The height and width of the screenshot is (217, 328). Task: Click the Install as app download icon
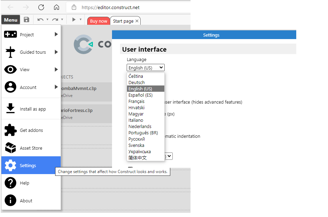click(x=10, y=108)
